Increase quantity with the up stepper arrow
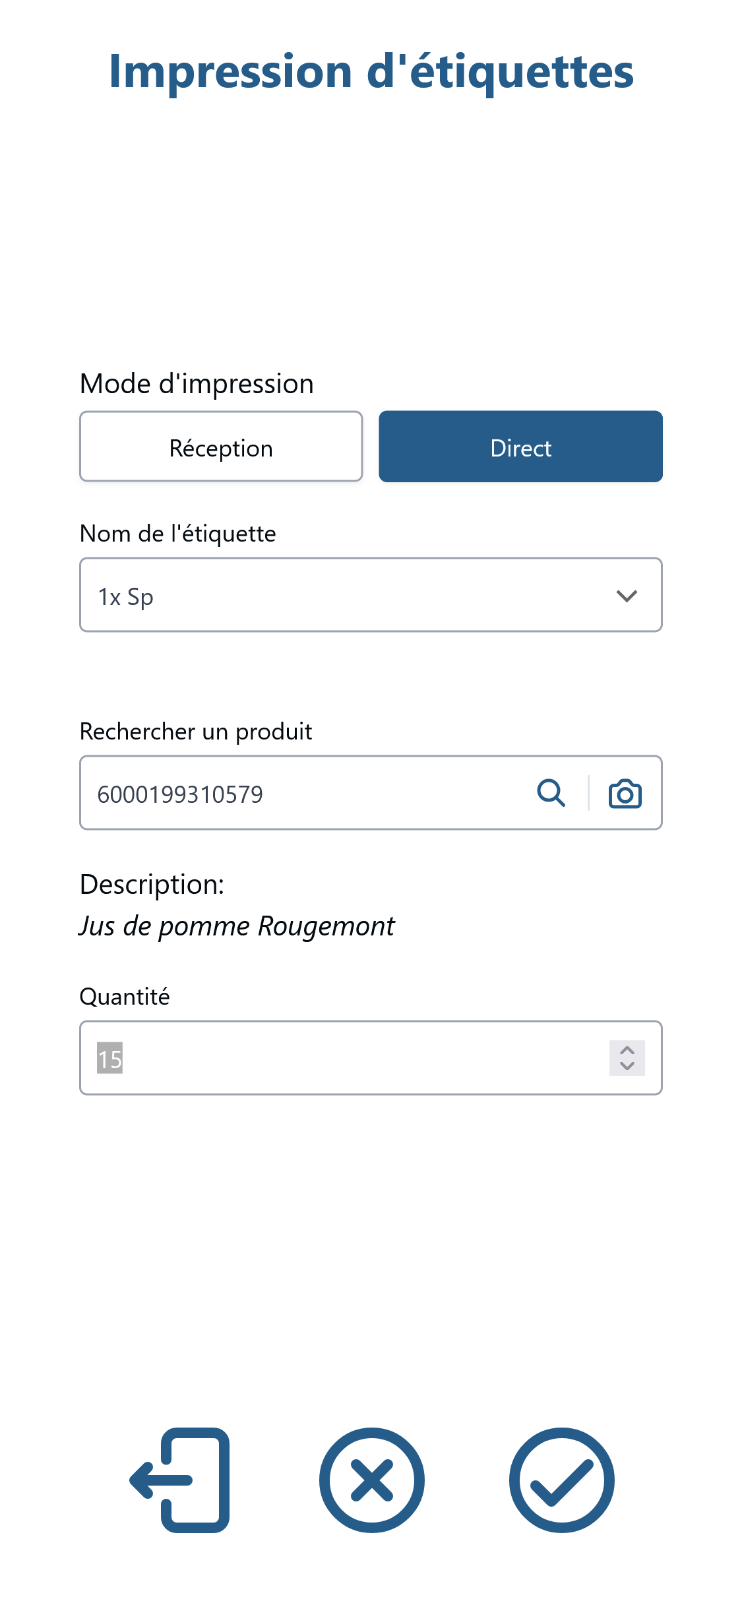The height and width of the screenshot is (1607, 742). (x=627, y=1050)
